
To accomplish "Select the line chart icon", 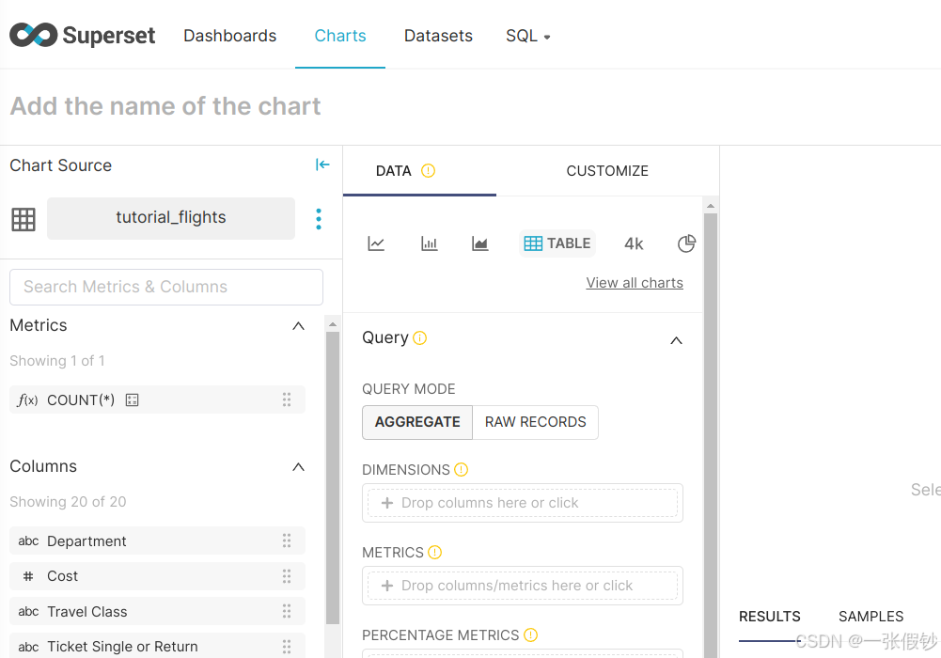I will click(376, 243).
